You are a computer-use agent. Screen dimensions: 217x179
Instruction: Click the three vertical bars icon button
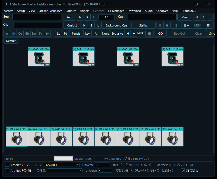pyautogui.click(x=176, y=25)
